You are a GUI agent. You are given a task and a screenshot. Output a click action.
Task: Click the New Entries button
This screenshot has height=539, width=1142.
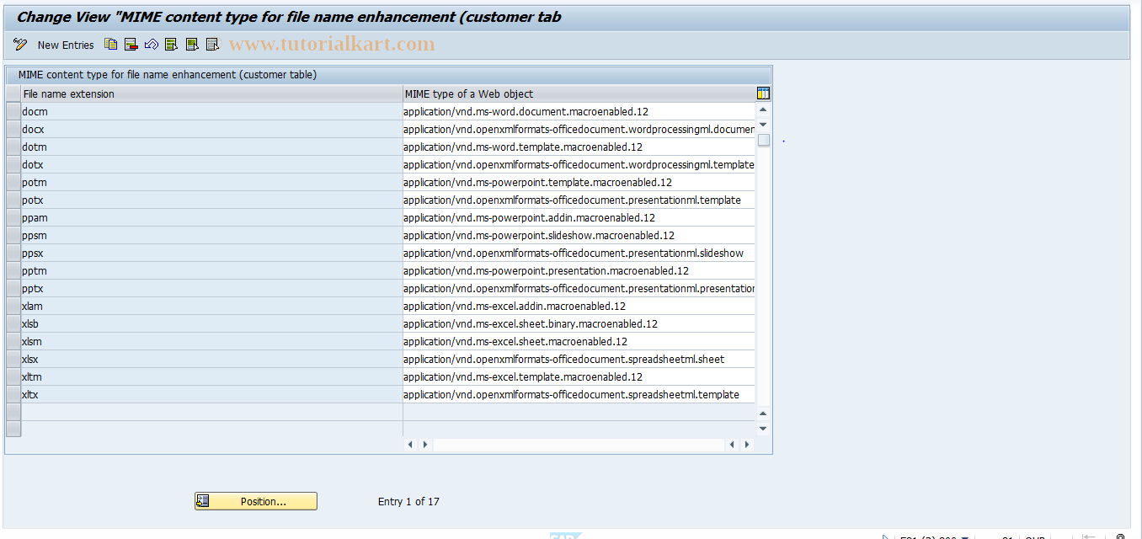point(66,45)
